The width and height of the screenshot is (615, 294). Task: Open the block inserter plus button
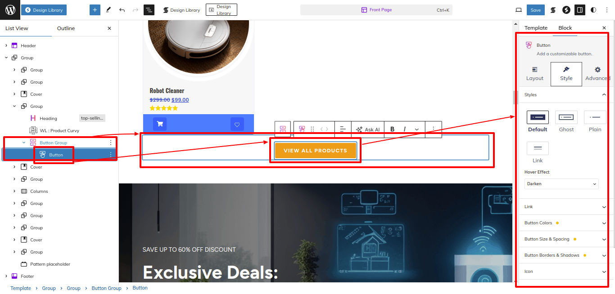(x=95, y=10)
